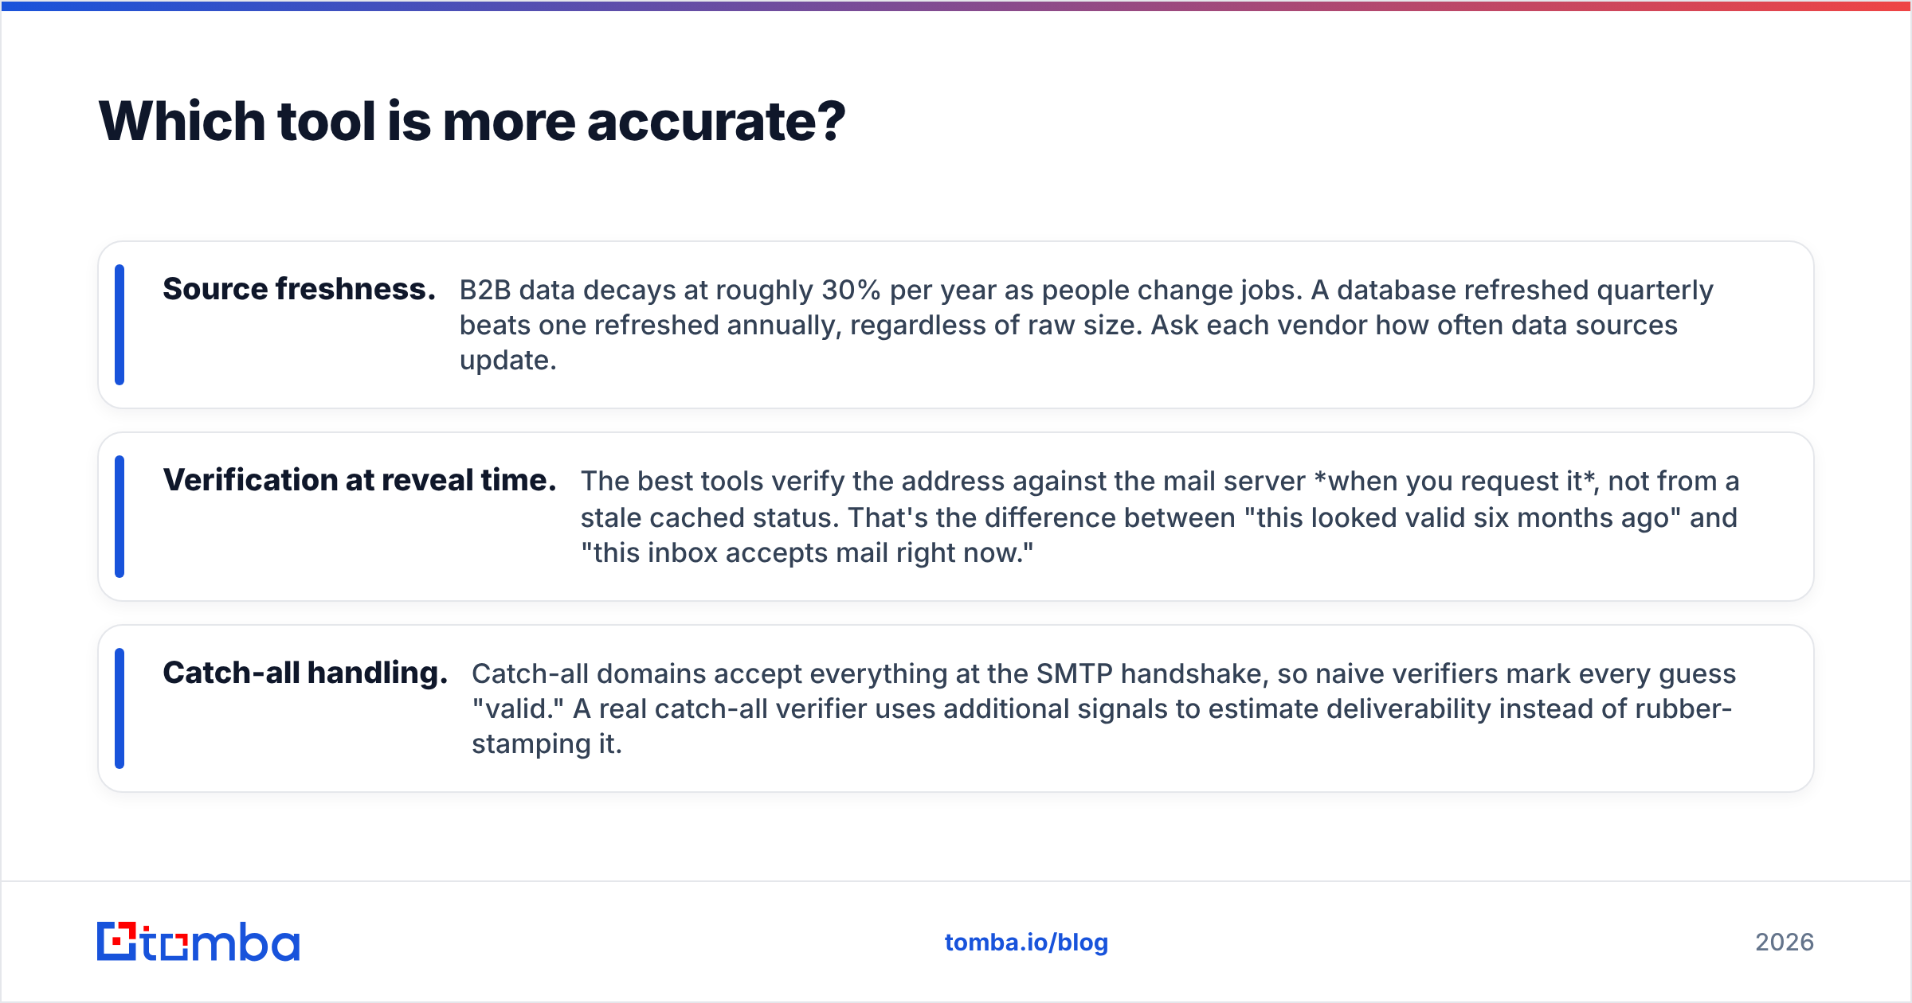Click the 2026 year label
Image resolution: width=1912 pixels, height=1003 pixels.
[1785, 943]
